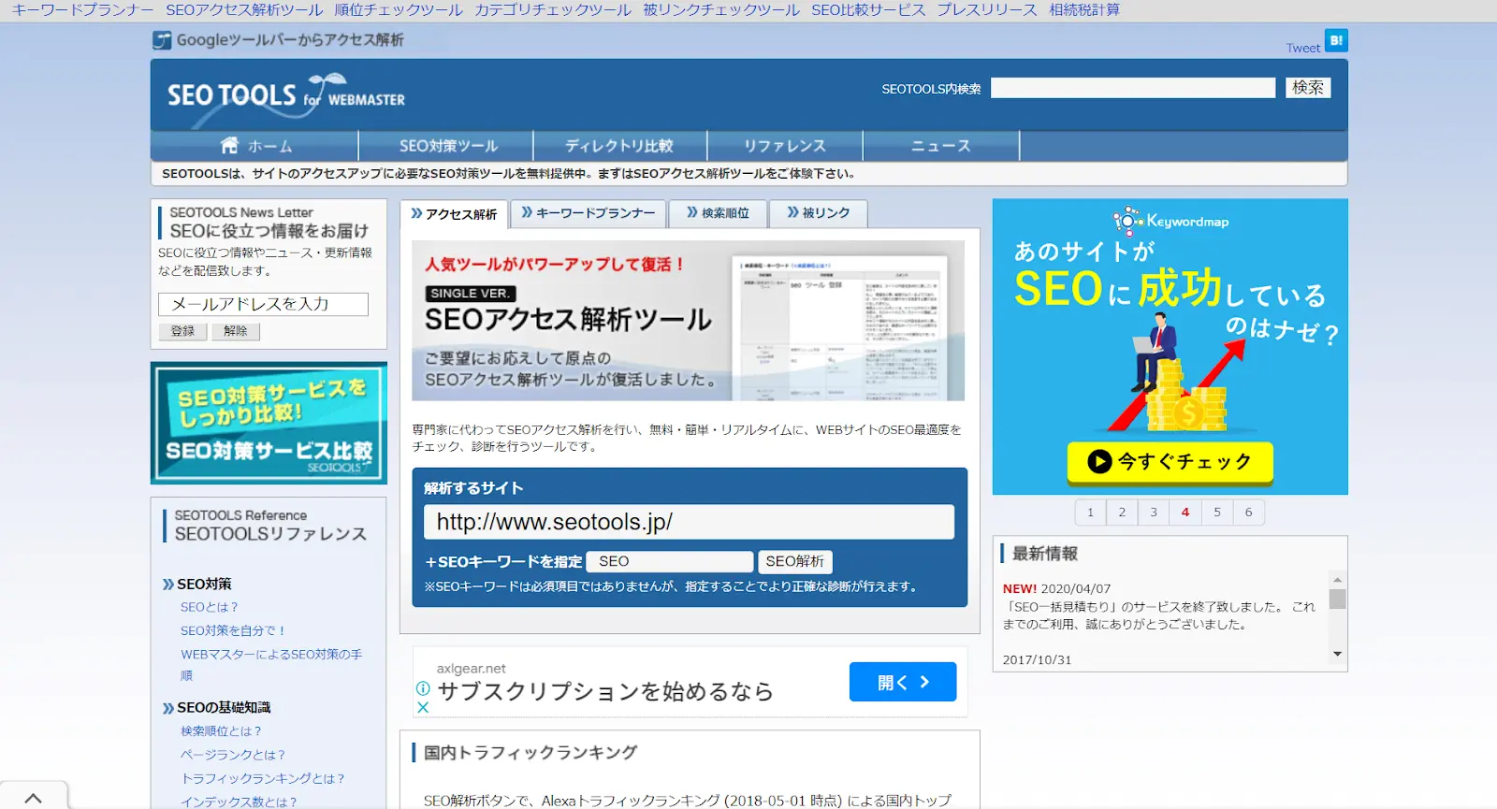Click the 最新情報 scrollbar up arrow
1497x809 pixels.
pyautogui.click(x=1337, y=580)
